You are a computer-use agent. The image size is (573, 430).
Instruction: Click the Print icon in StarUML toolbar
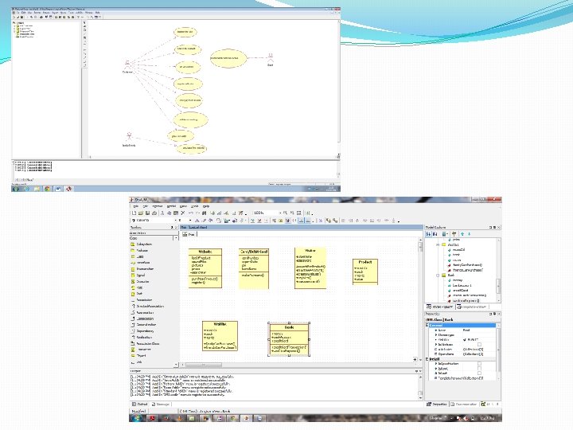[x=154, y=213]
